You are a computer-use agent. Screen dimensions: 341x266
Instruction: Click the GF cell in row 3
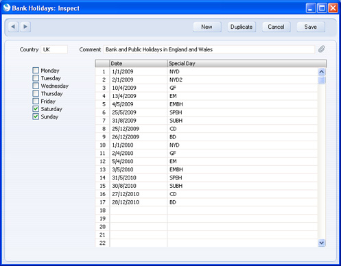(242, 88)
